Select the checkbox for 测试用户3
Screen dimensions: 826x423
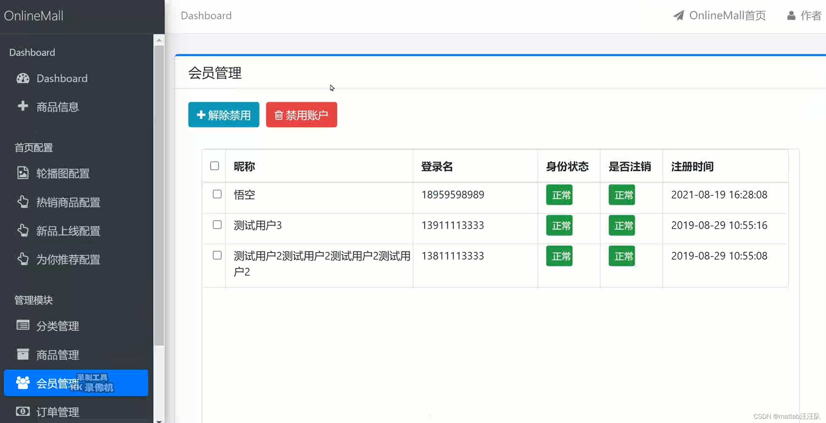(217, 225)
